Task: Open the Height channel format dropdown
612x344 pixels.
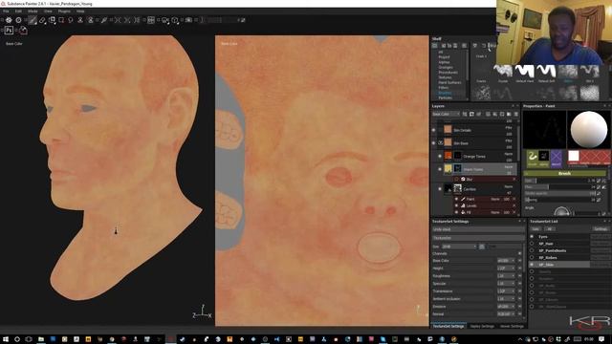Action: tap(506, 269)
